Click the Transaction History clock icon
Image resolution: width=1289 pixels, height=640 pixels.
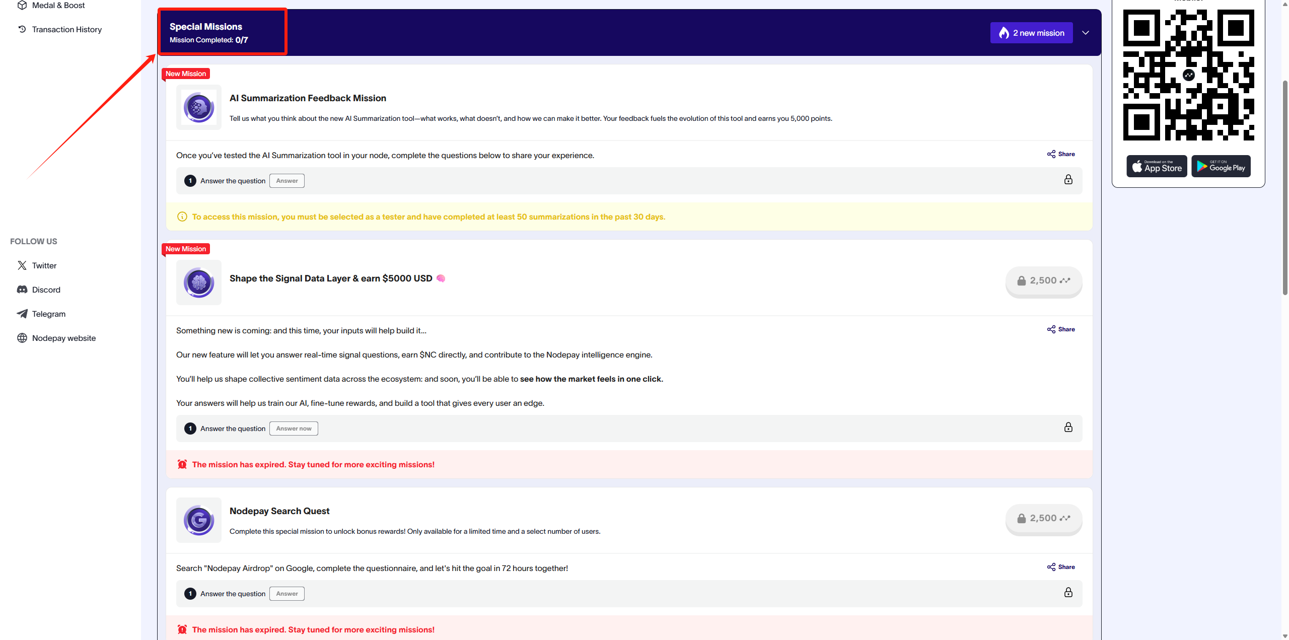coord(22,29)
